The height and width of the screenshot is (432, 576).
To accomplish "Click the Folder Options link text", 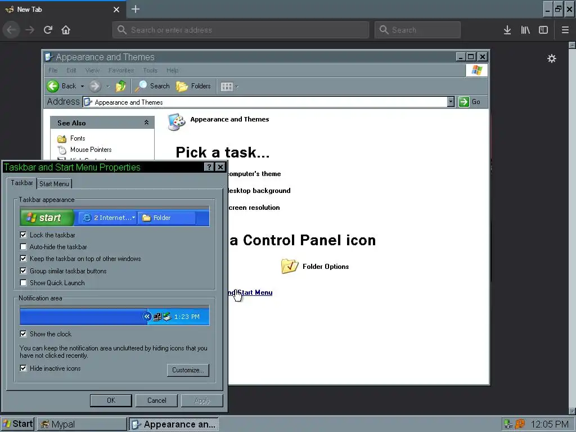I will [326, 266].
